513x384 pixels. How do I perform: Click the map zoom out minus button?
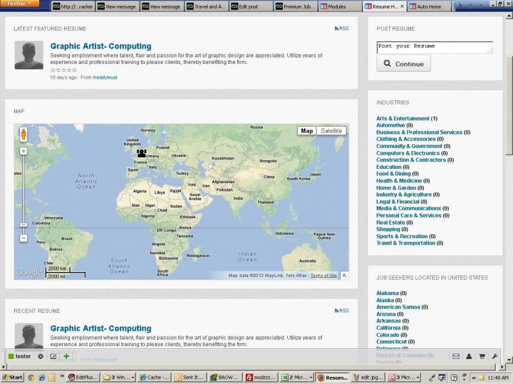pyautogui.click(x=24, y=238)
